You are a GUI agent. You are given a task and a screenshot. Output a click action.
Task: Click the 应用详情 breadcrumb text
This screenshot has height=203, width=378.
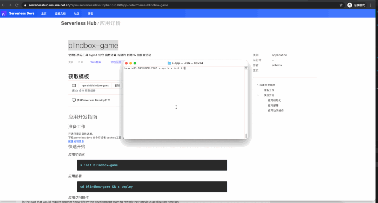pyautogui.click(x=110, y=23)
